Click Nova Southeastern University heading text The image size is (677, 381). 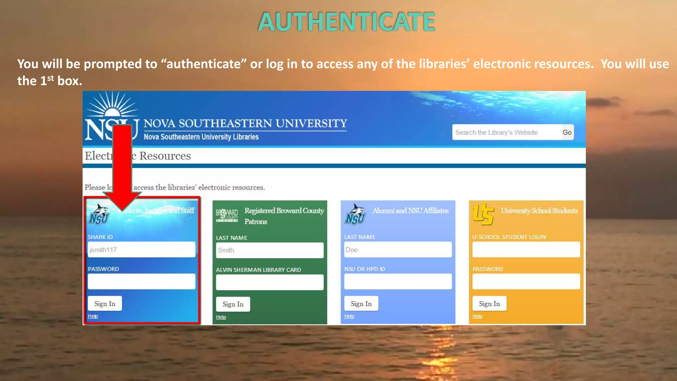click(245, 123)
